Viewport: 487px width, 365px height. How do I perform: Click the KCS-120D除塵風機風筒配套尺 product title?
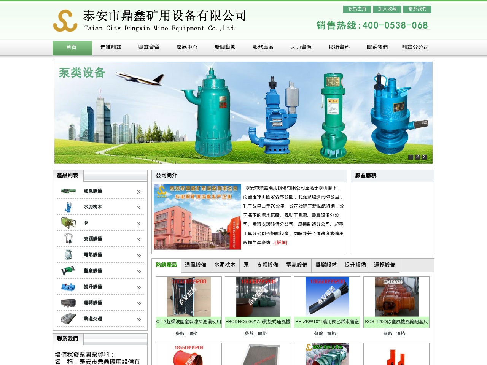click(x=396, y=322)
